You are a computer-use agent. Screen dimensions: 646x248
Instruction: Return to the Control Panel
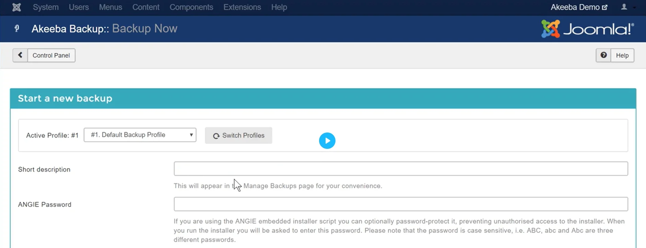point(51,55)
